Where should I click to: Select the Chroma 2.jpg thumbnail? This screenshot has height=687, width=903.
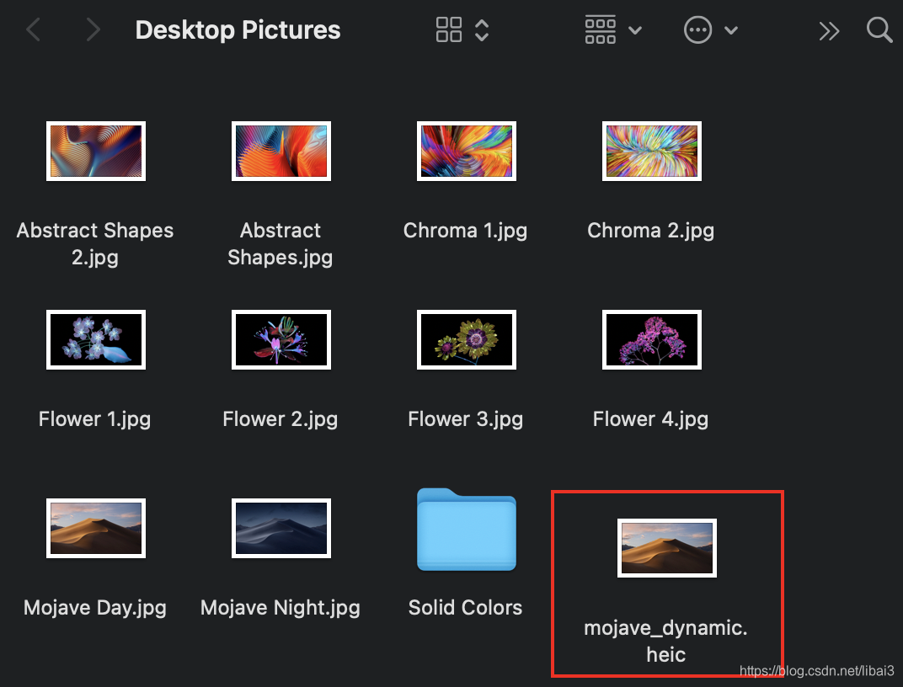[652, 152]
